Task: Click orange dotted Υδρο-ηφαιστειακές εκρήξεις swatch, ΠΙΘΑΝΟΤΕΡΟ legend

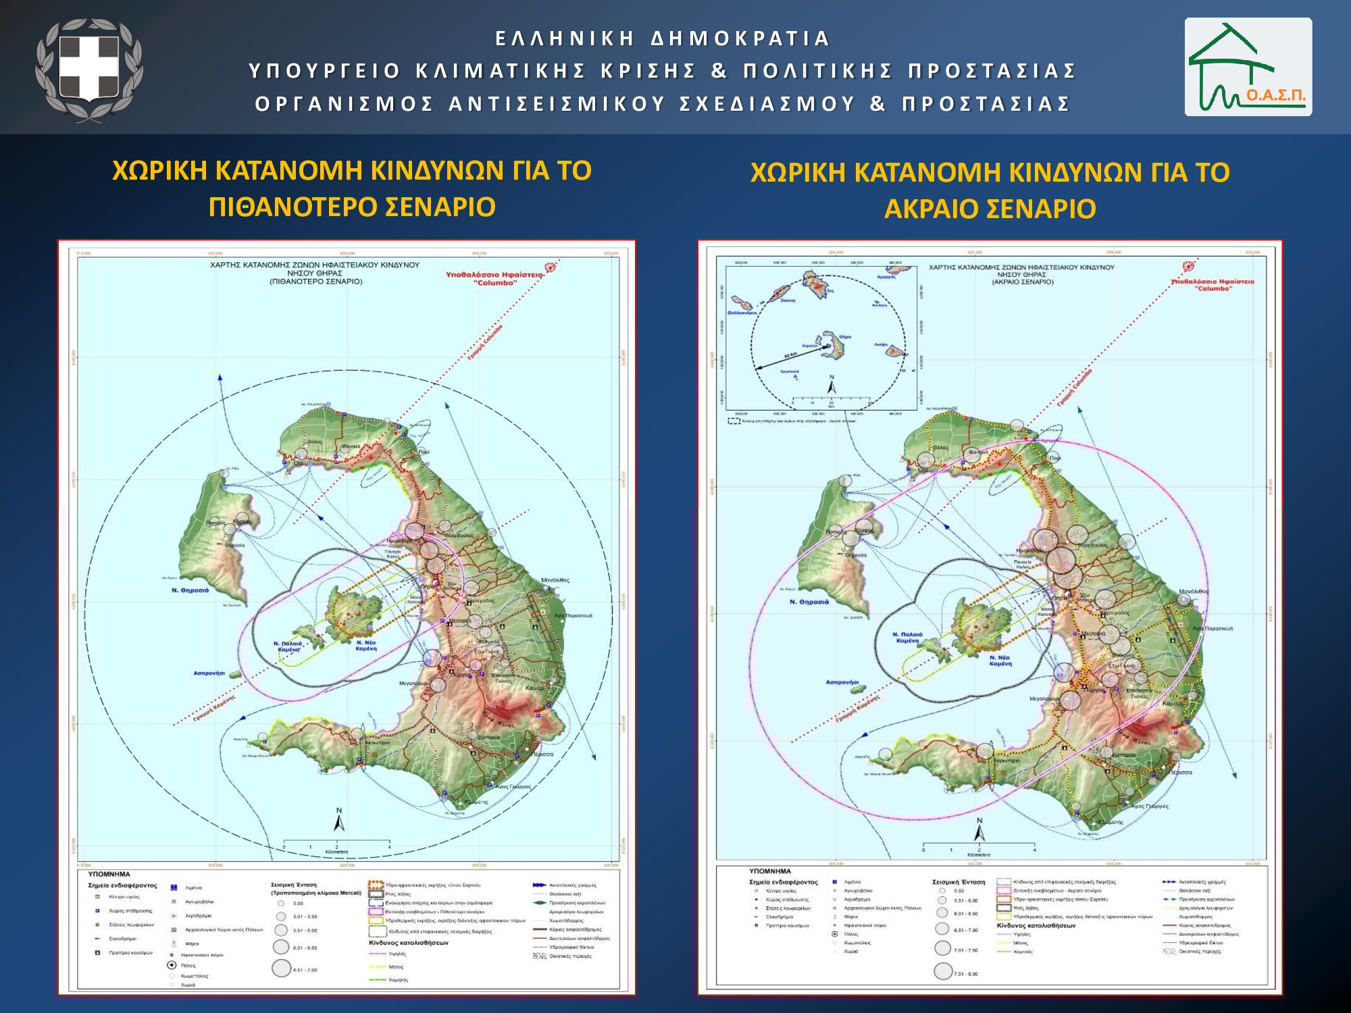Action: pyautogui.click(x=376, y=885)
